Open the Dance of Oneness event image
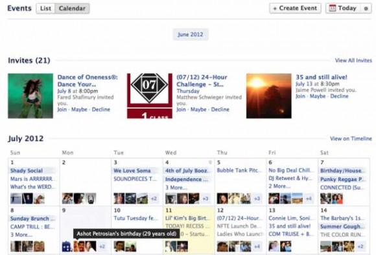This screenshot has height=255, width=376. [x=30, y=96]
